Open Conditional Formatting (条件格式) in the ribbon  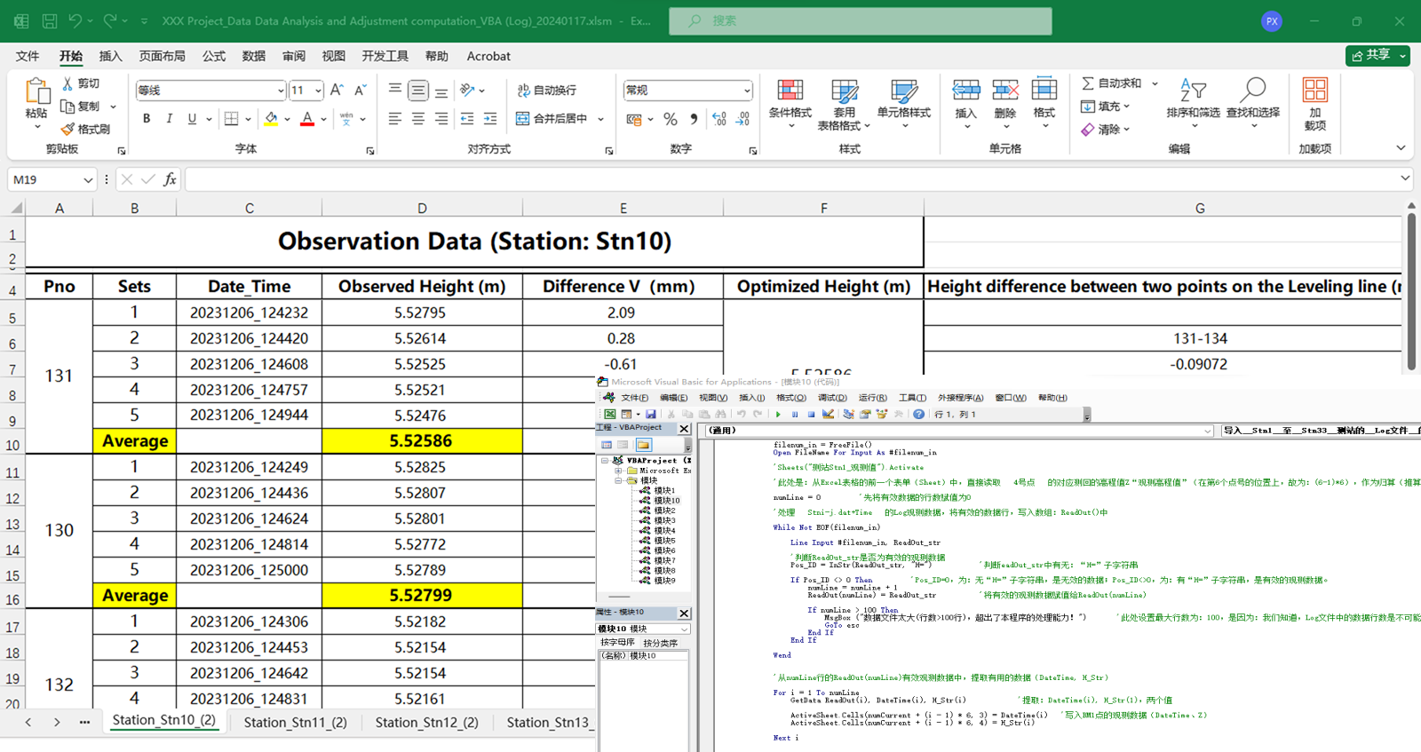(790, 99)
